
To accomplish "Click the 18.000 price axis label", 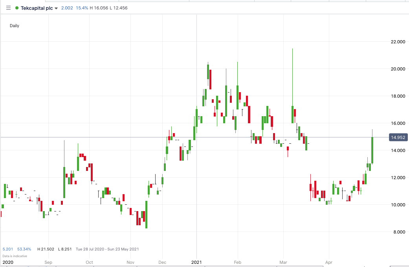I will [x=398, y=96].
